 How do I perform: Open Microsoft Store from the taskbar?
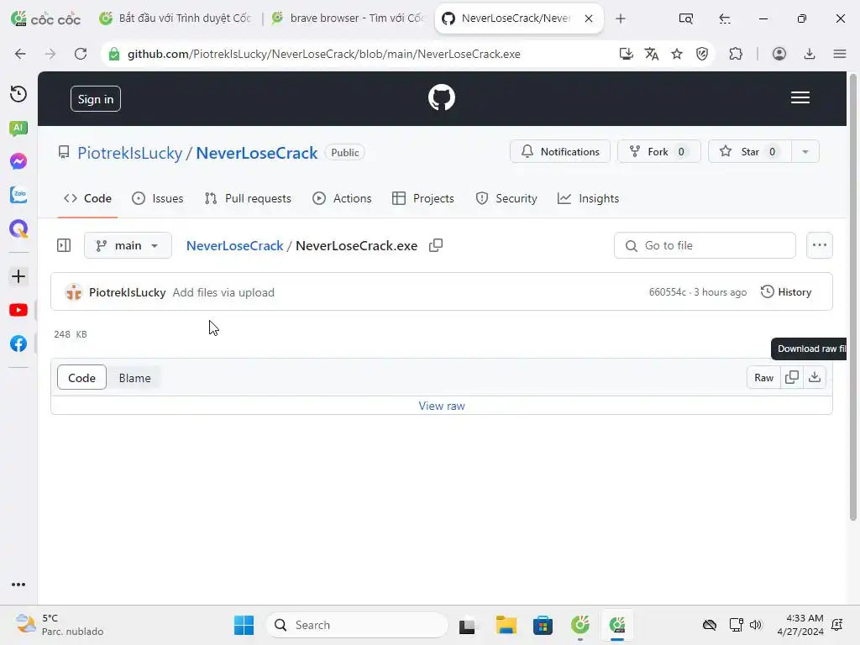tap(543, 625)
